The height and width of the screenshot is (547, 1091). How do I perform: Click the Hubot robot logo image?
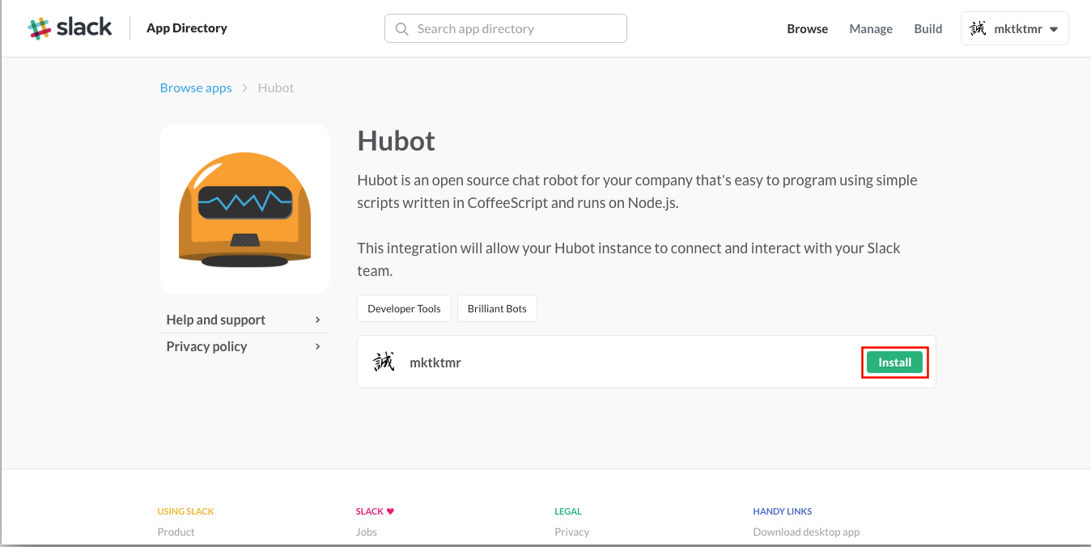[244, 209]
